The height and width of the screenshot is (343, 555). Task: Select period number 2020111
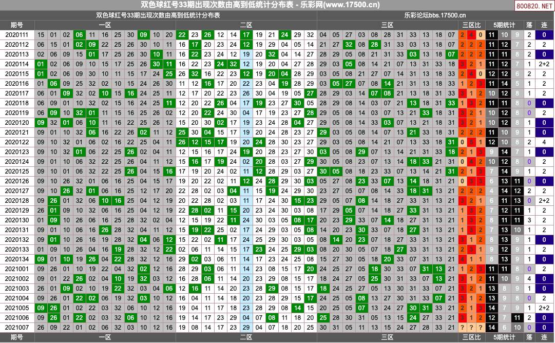[x=17, y=35]
